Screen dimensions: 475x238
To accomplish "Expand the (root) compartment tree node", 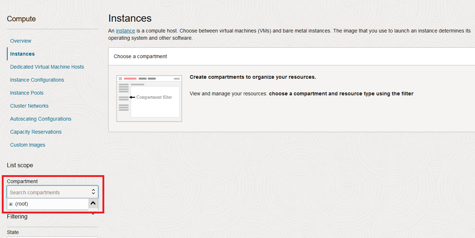I will pos(11,204).
